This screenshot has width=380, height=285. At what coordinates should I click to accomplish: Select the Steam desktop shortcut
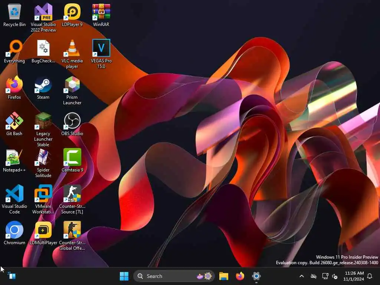click(x=43, y=88)
